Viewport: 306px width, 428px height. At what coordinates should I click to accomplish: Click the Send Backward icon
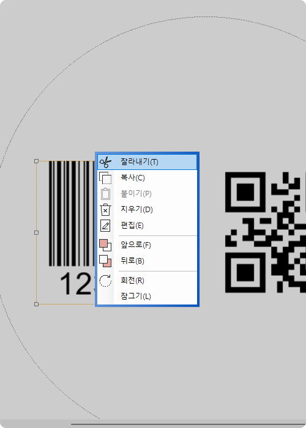click(x=105, y=261)
